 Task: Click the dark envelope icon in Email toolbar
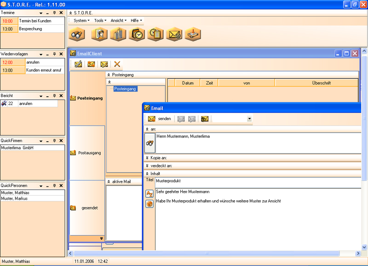(x=205, y=119)
